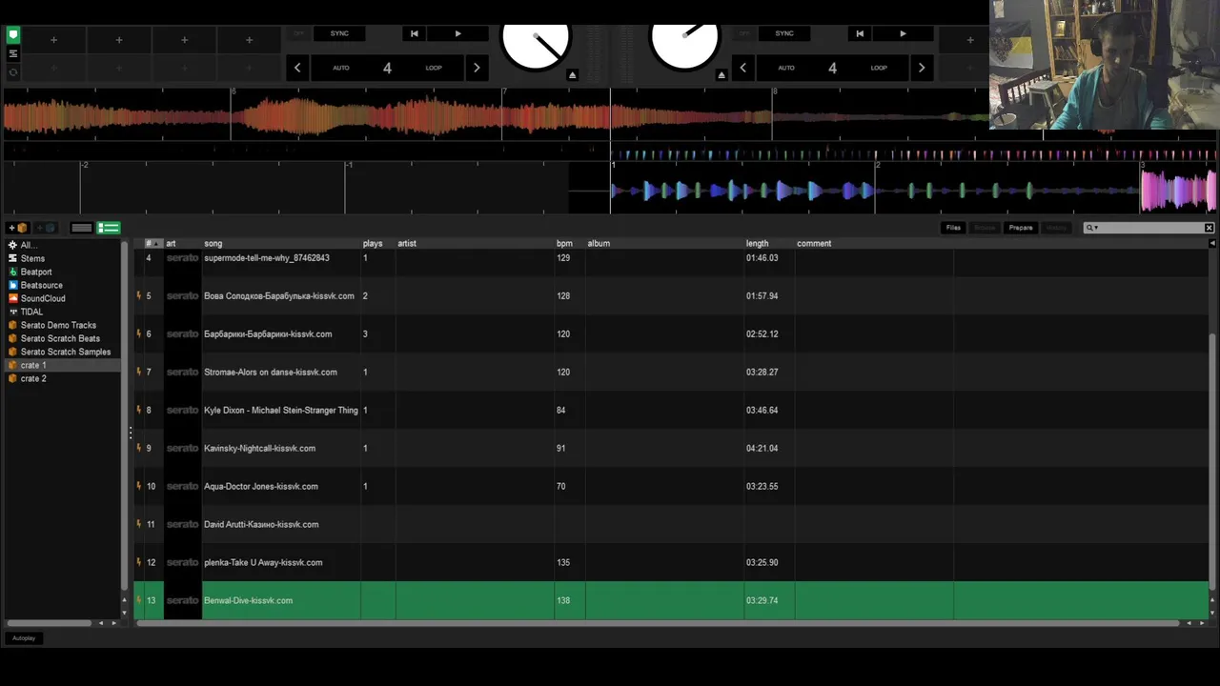
Task: Click the track list horizontal scrollbar
Action: point(658,623)
